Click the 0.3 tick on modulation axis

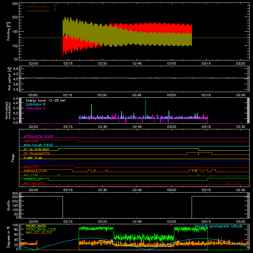[x=15, y=108]
